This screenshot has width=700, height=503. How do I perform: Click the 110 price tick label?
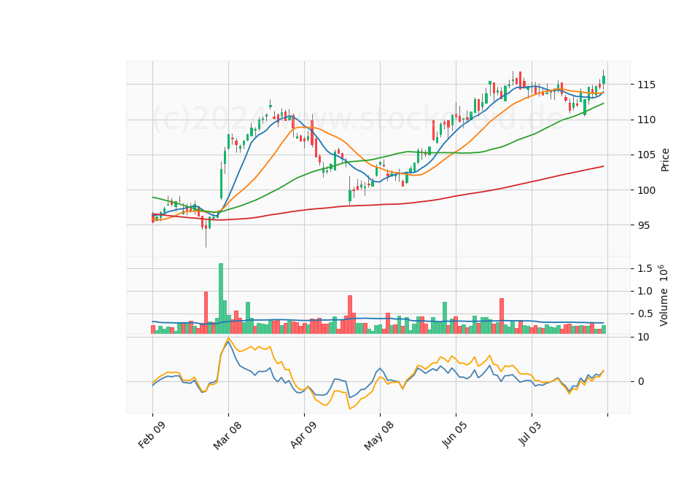647,120
